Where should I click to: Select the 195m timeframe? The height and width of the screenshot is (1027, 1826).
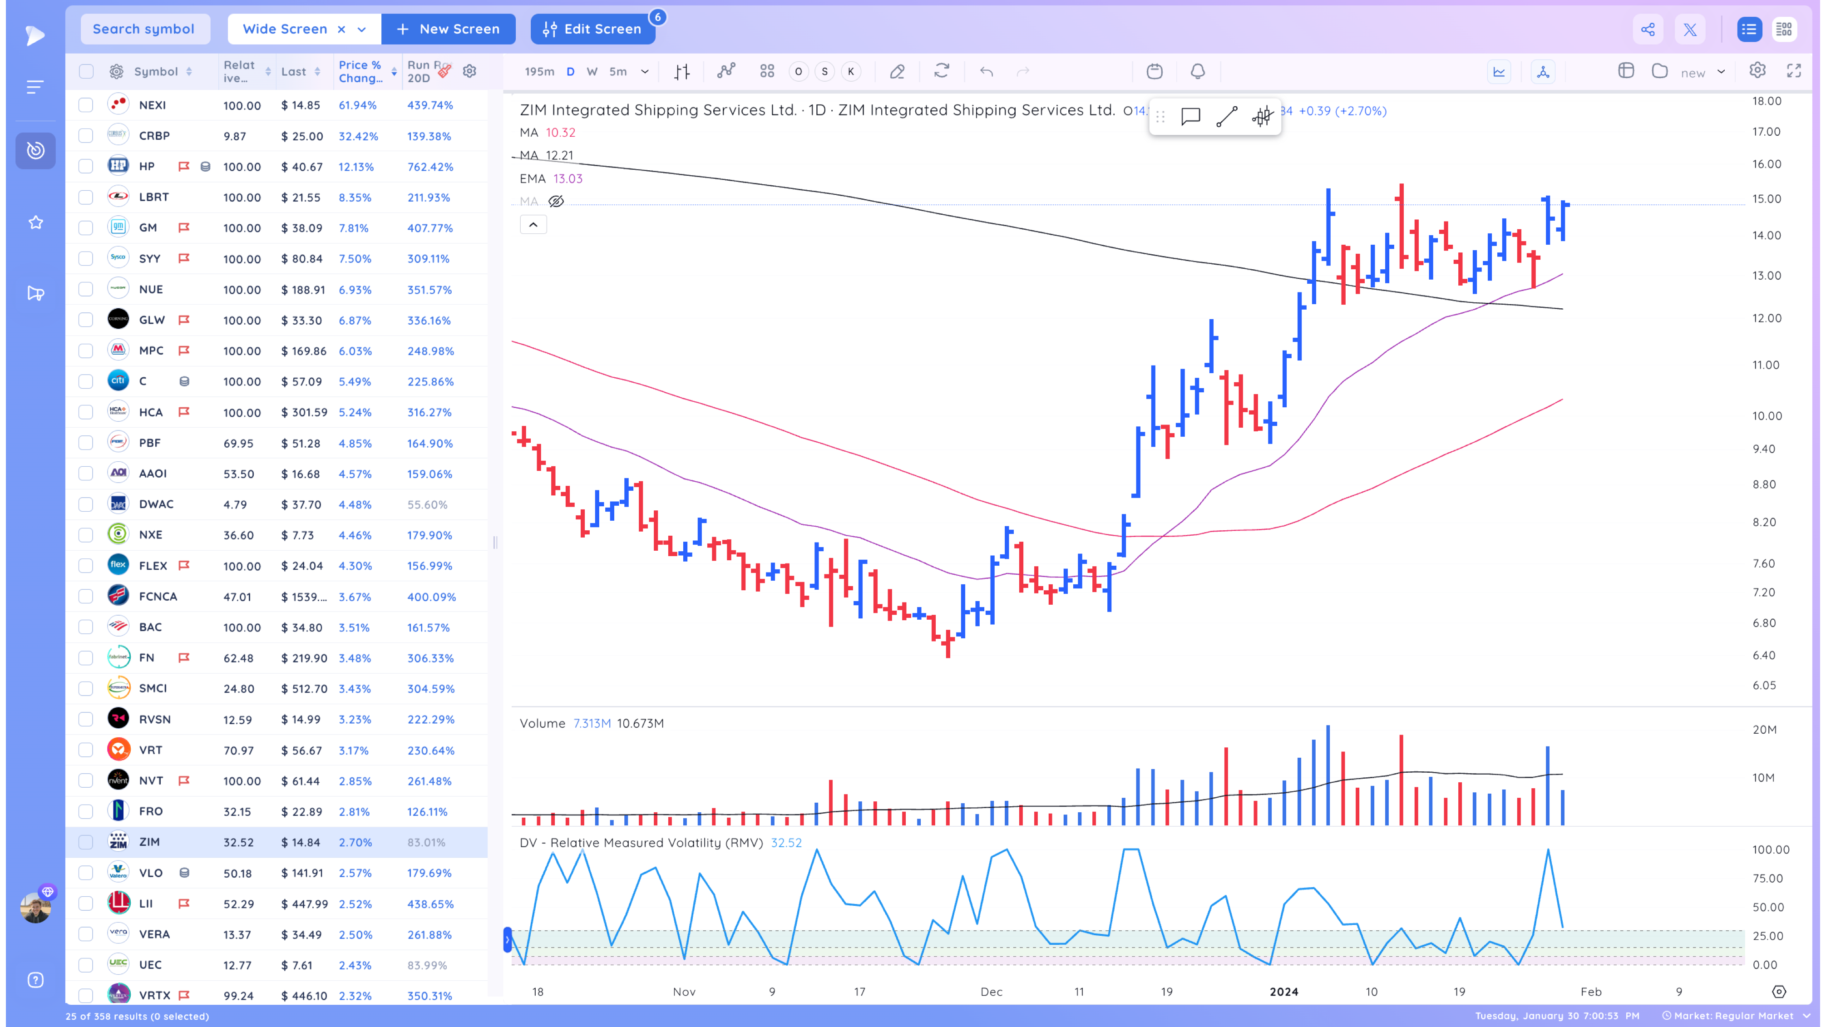539,72
